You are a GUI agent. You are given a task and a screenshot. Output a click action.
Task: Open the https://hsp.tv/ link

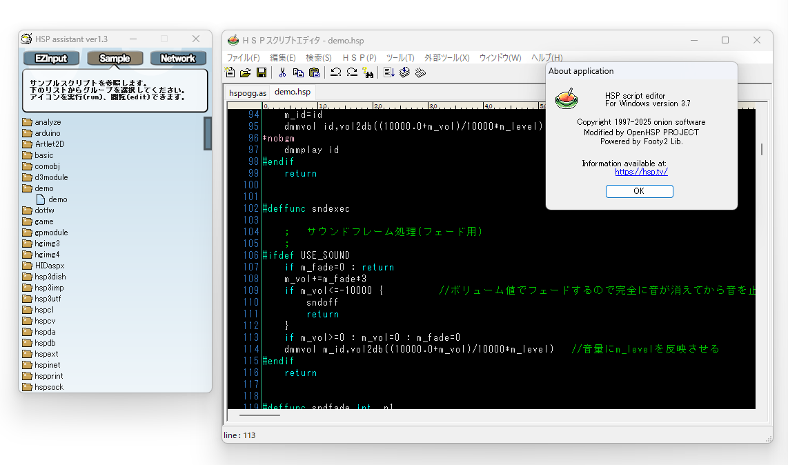click(x=641, y=172)
